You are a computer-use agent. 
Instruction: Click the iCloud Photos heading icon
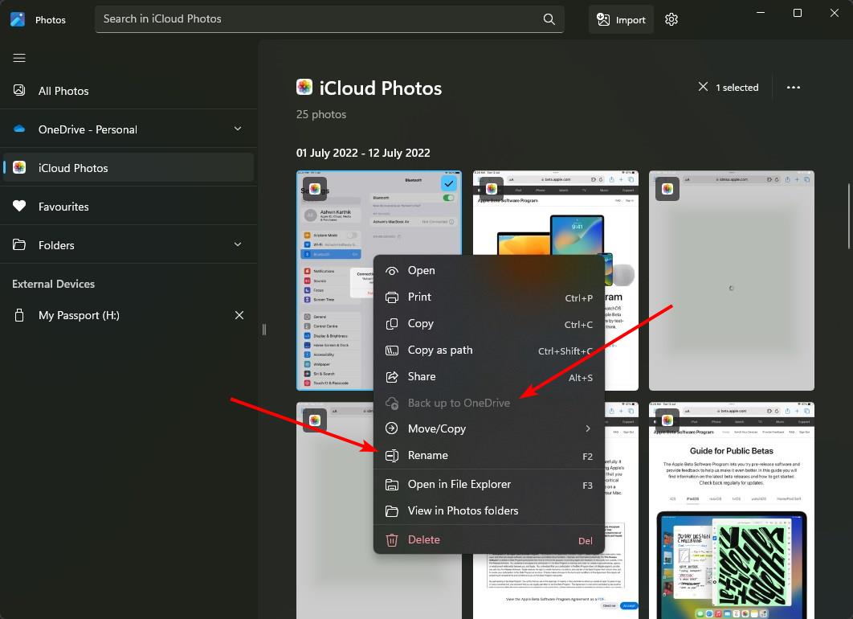click(x=304, y=87)
